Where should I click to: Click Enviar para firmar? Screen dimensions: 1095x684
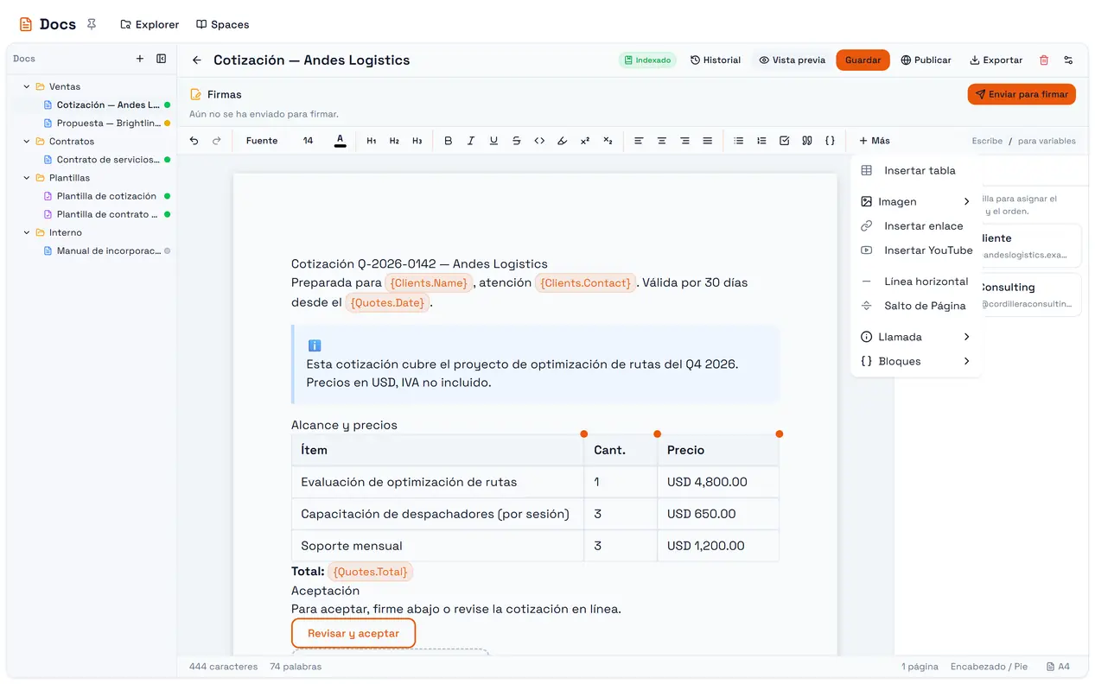(x=1022, y=94)
